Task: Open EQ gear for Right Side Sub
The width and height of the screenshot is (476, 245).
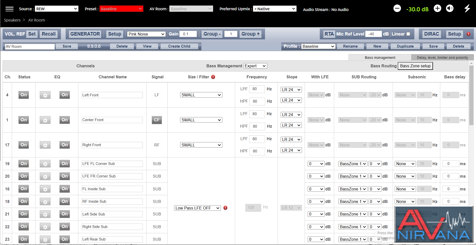Action: tap(45, 227)
